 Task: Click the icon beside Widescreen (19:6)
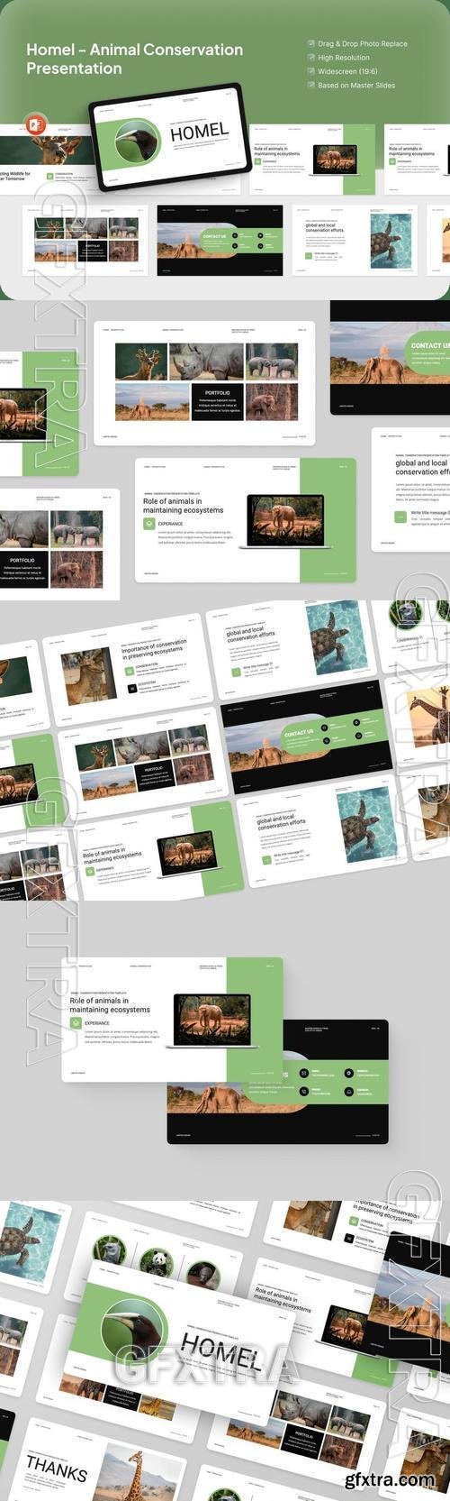[x=310, y=71]
